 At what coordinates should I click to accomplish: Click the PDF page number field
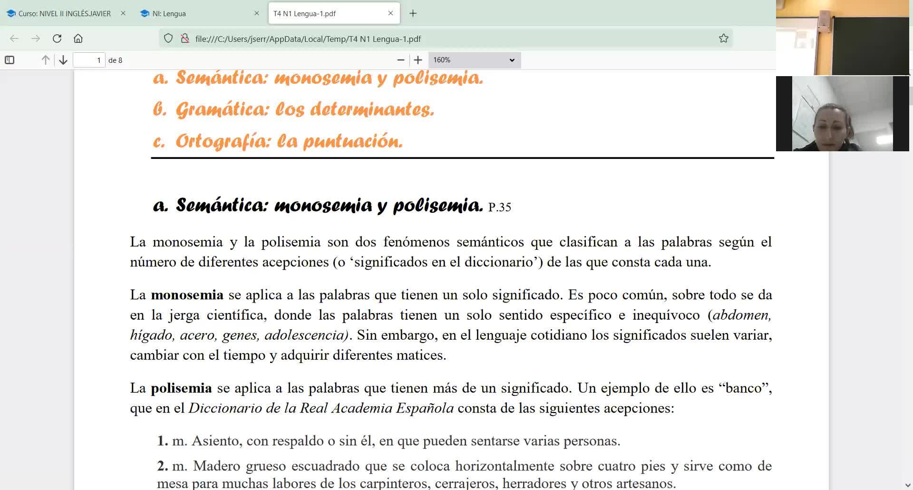coord(89,60)
